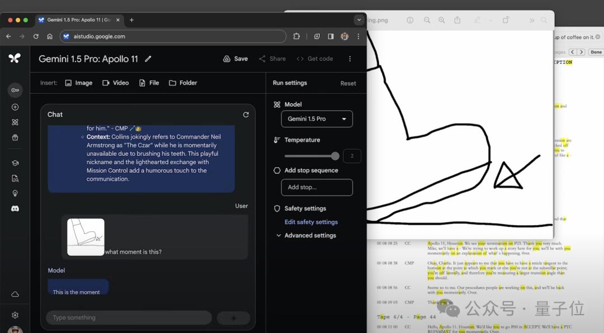Click the Add stop sequence input field

pyautogui.click(x=317, y=187)
